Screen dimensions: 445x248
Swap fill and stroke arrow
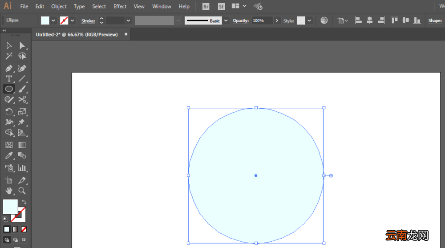point(24,202)
